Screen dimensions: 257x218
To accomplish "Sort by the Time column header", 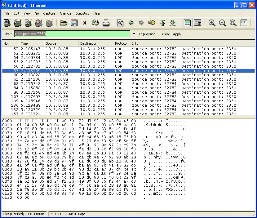I will [32, 43].
